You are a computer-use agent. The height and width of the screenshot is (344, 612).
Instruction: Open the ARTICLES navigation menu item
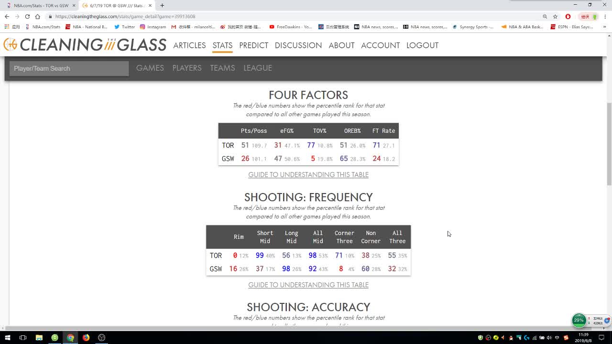(189, 45)
